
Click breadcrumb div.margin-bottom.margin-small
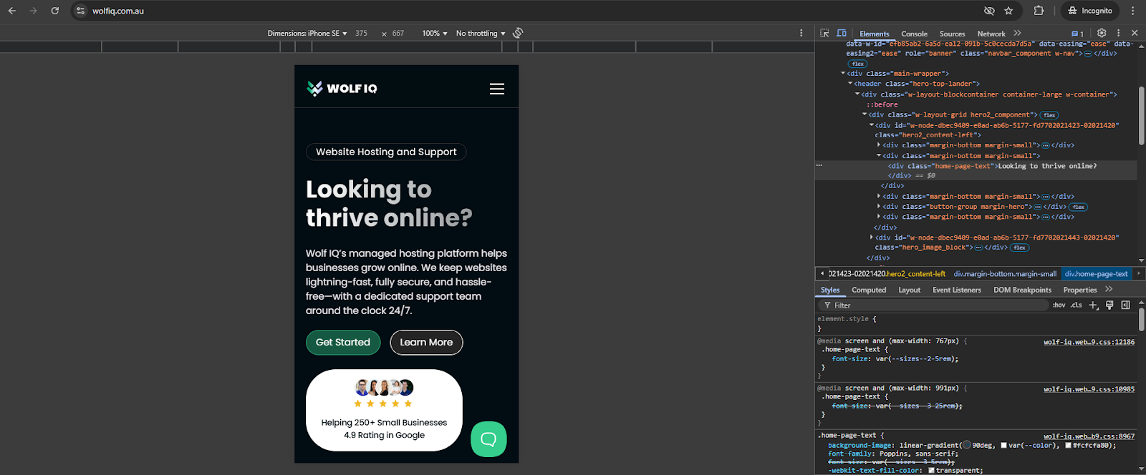click(1005, 274)
